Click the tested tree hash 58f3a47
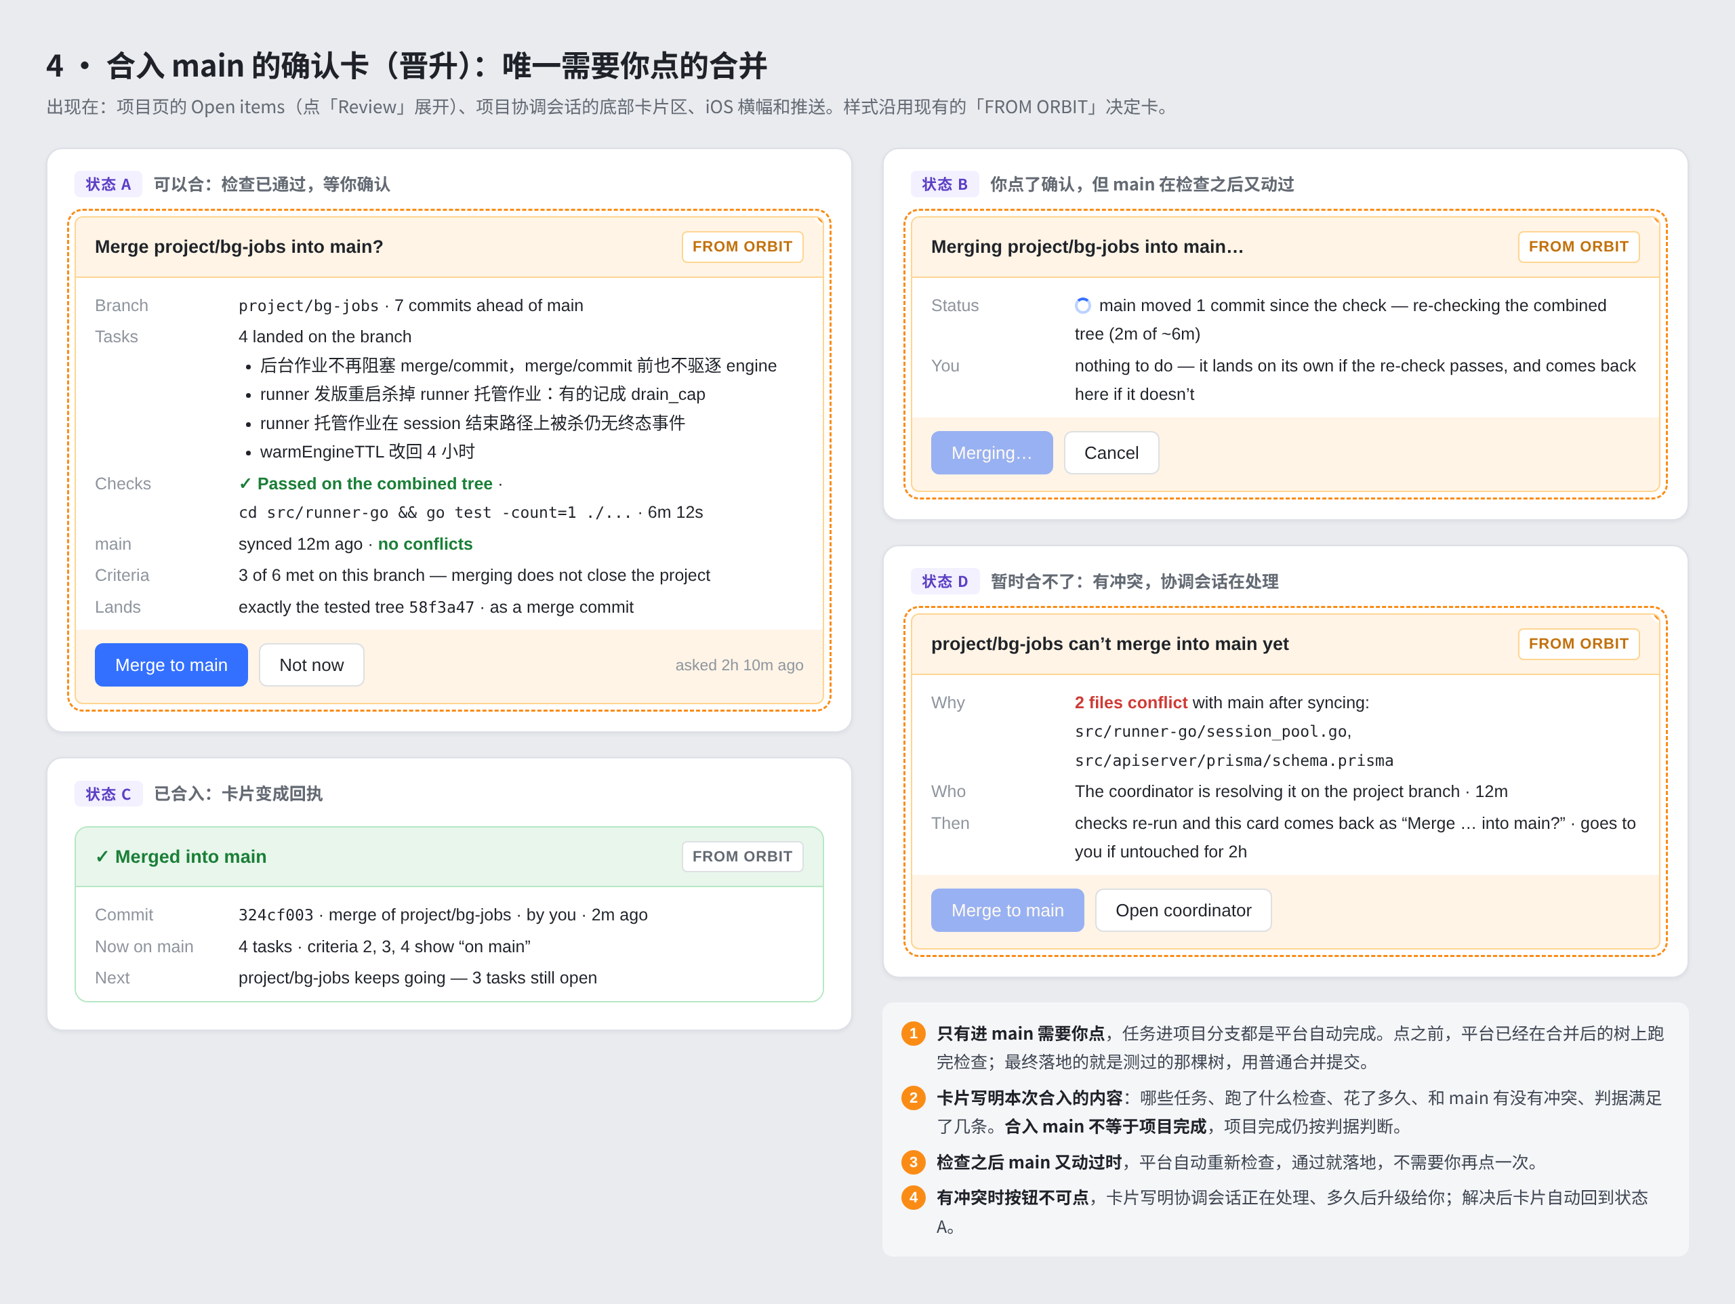Image resolution: width=1735 pixels, height=1304 pixels. pos(442,607)
